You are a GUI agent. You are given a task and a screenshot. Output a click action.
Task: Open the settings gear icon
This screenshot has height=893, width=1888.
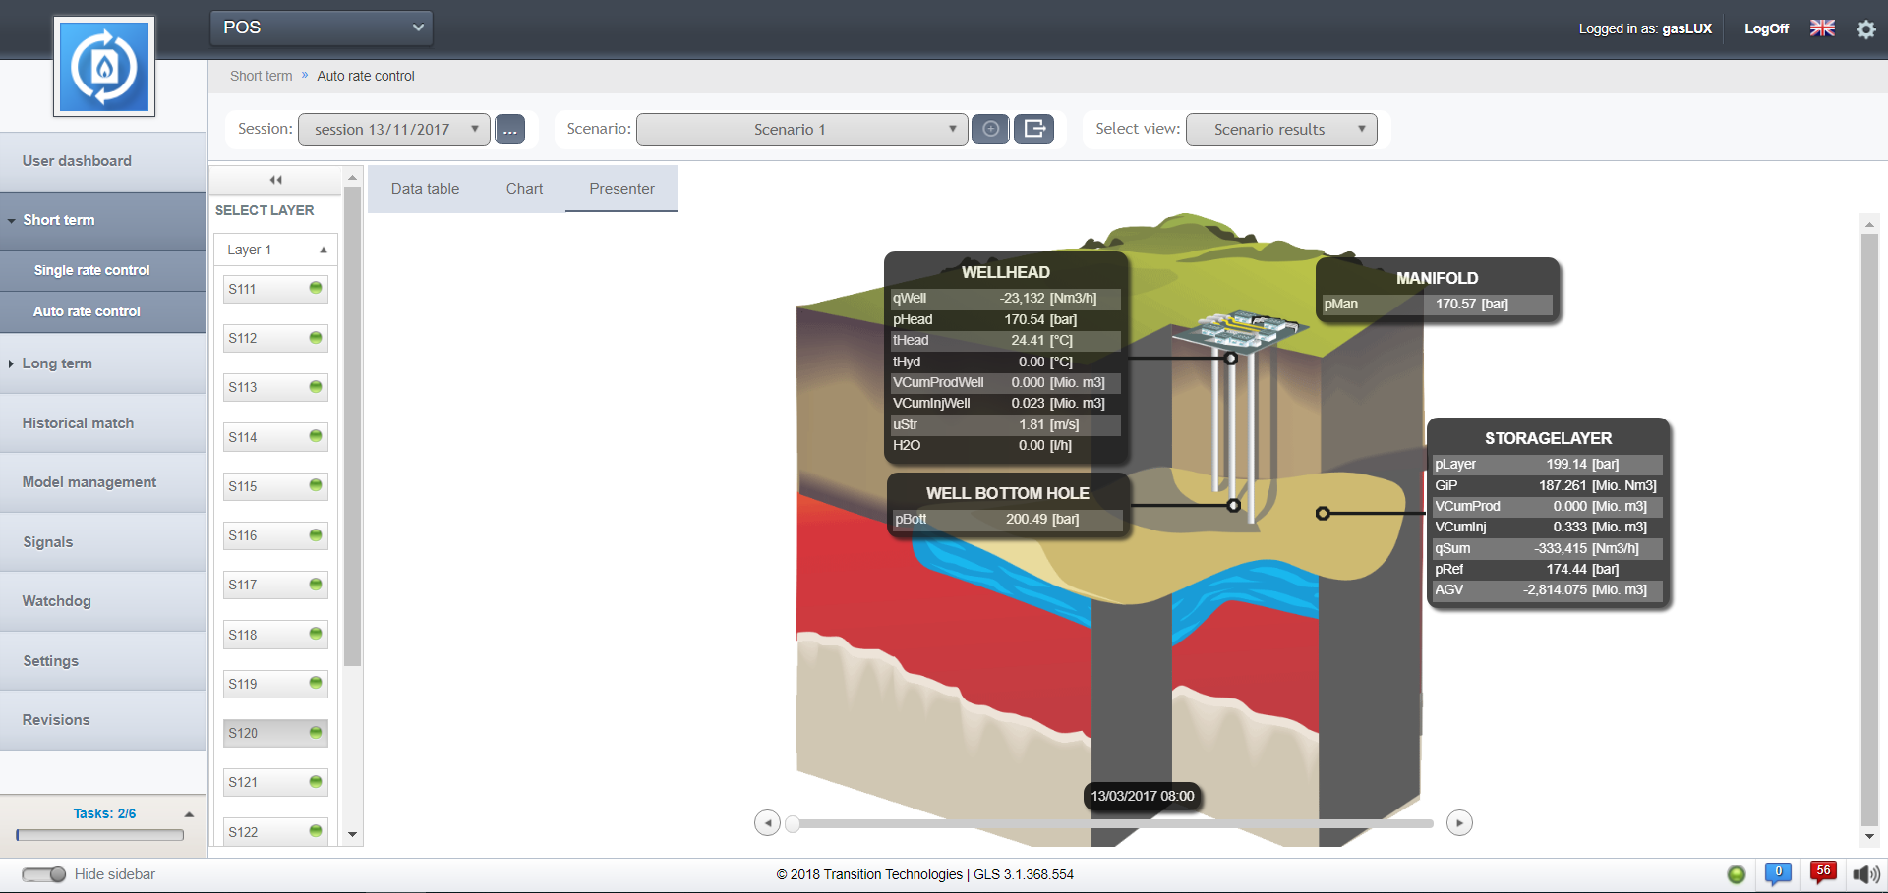(x=1865, y=29)
